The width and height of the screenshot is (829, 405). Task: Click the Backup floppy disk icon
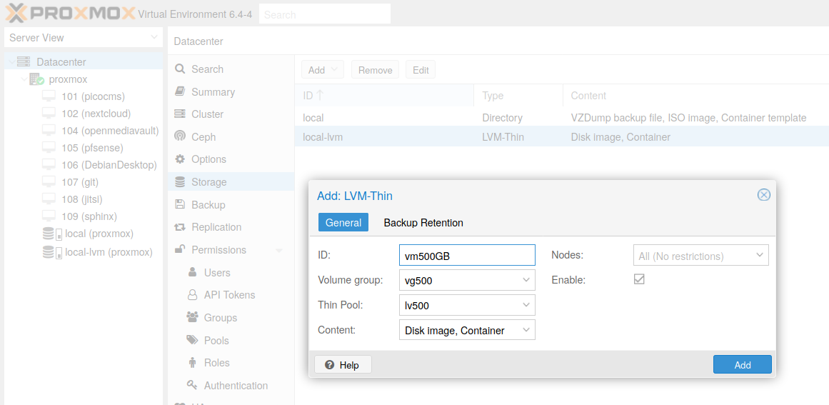pos(180,204)
